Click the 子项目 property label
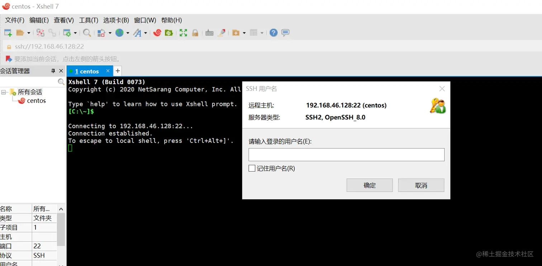Image resolution: width=542 pixels, height=266 pixels. coord(9,227)
